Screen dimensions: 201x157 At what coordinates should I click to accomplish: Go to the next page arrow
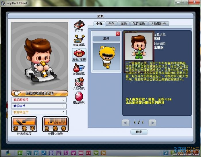tap(152, 123)
